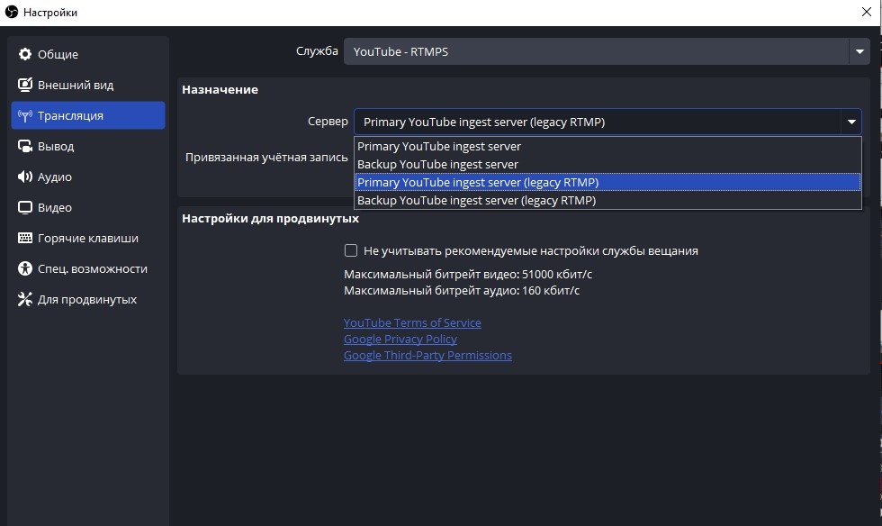Open the Google Privacy Policy link

(x=400, y=340)
